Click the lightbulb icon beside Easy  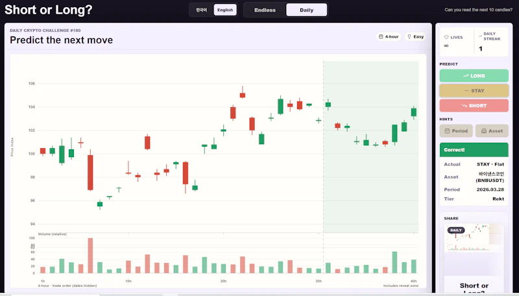tap(409, 37)
